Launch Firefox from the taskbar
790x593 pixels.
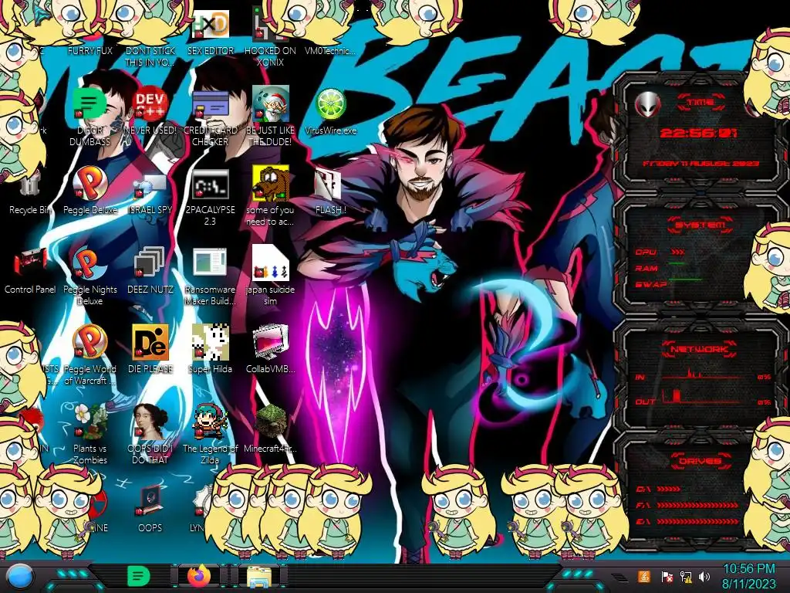click(199, 576)
